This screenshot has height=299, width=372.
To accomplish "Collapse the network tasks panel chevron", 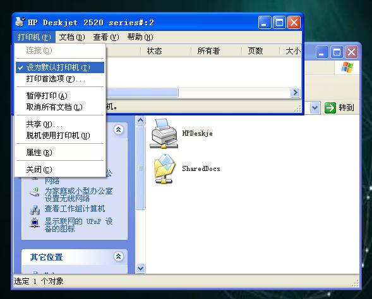I will click(118, 129).
